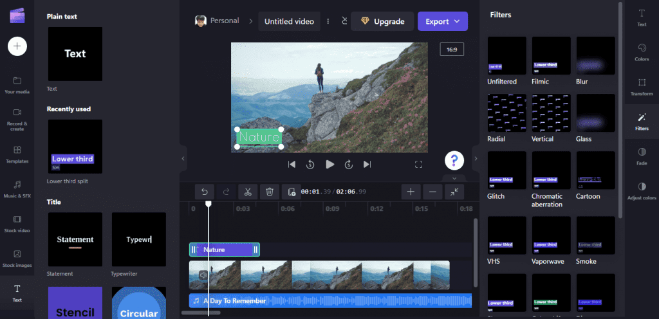659x319 pixels.
Task: Click the cloud sync disabled icon
Action: (x=345, y=21)
